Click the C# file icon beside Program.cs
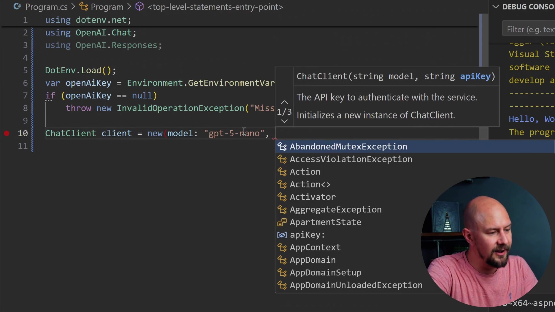The image size is (555, 312). tap(17, 7)
